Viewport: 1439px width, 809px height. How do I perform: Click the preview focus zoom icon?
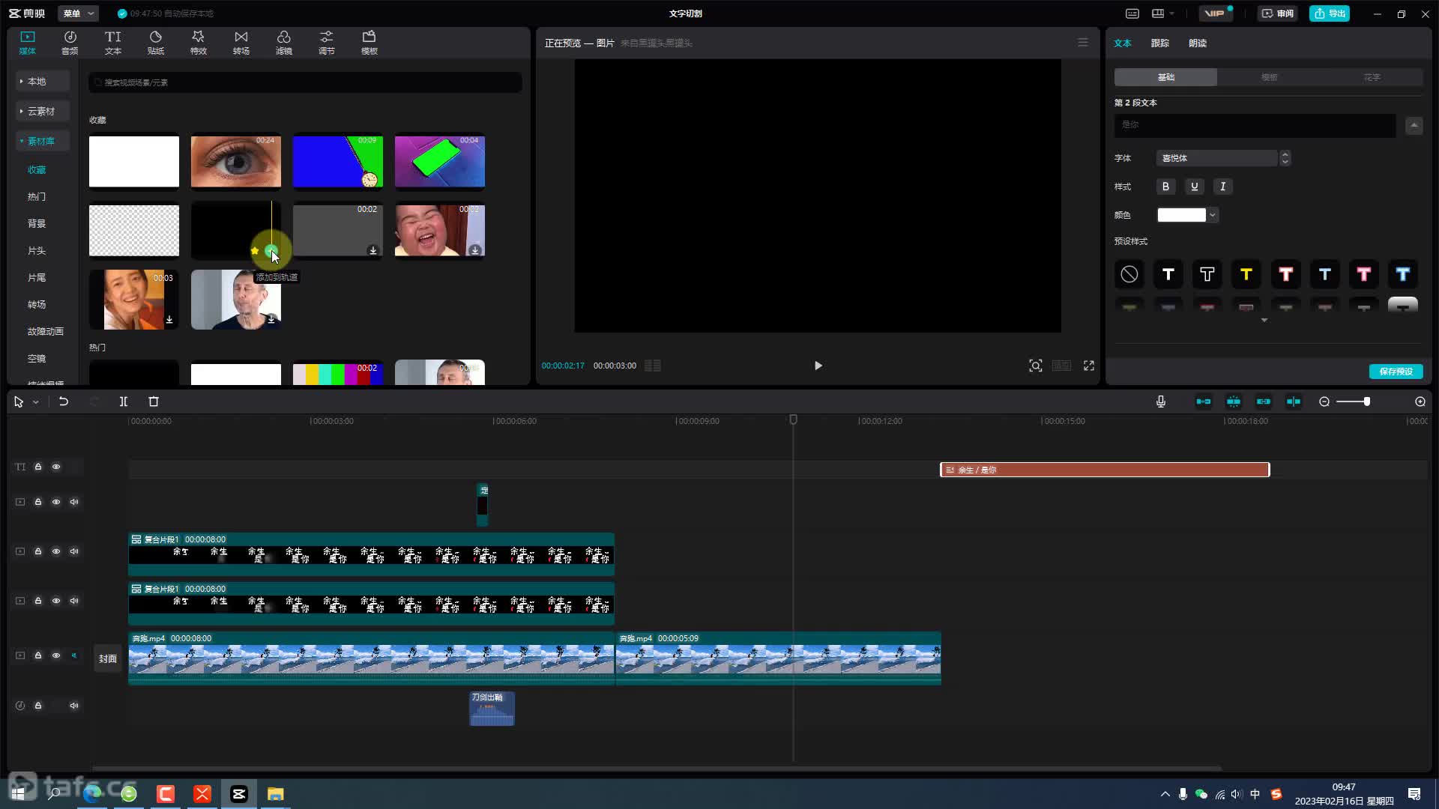point(1036,366)
